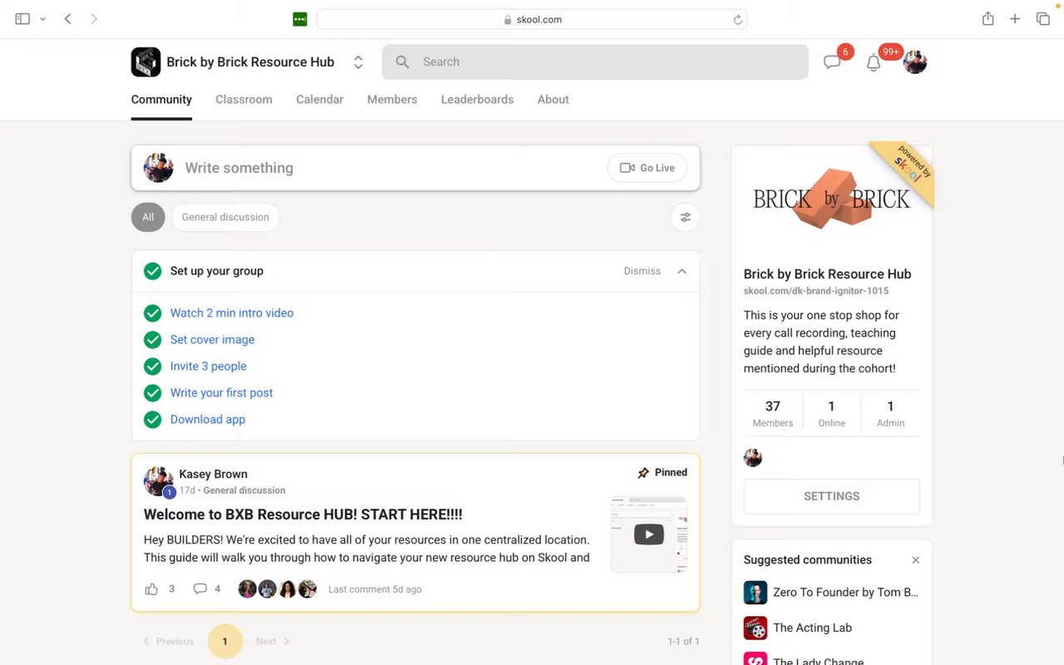Screen dimensions: 1064x665
Task: Switch to the About tab
Action: [553, 100]
